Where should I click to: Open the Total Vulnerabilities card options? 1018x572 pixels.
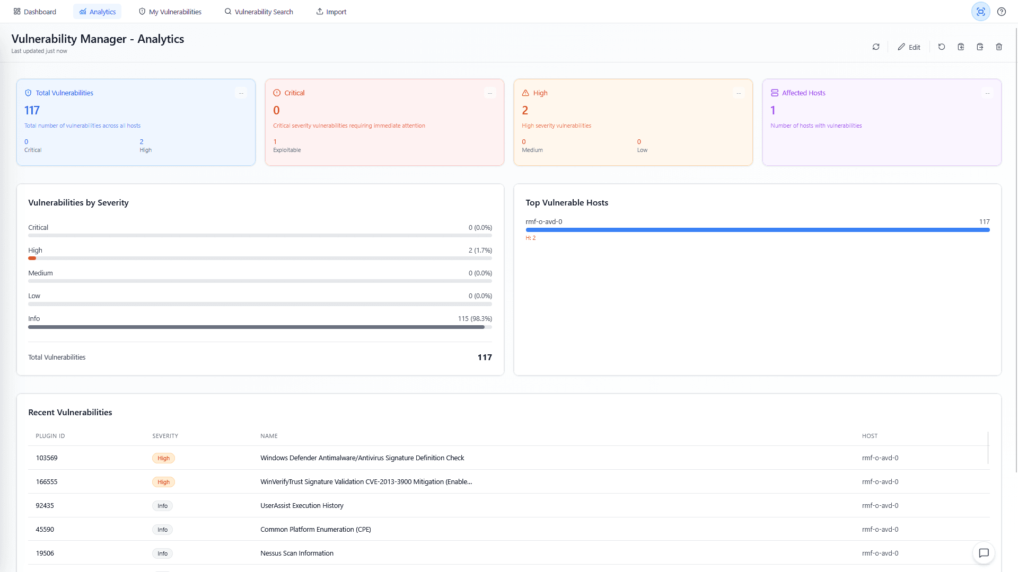(241, 93)
